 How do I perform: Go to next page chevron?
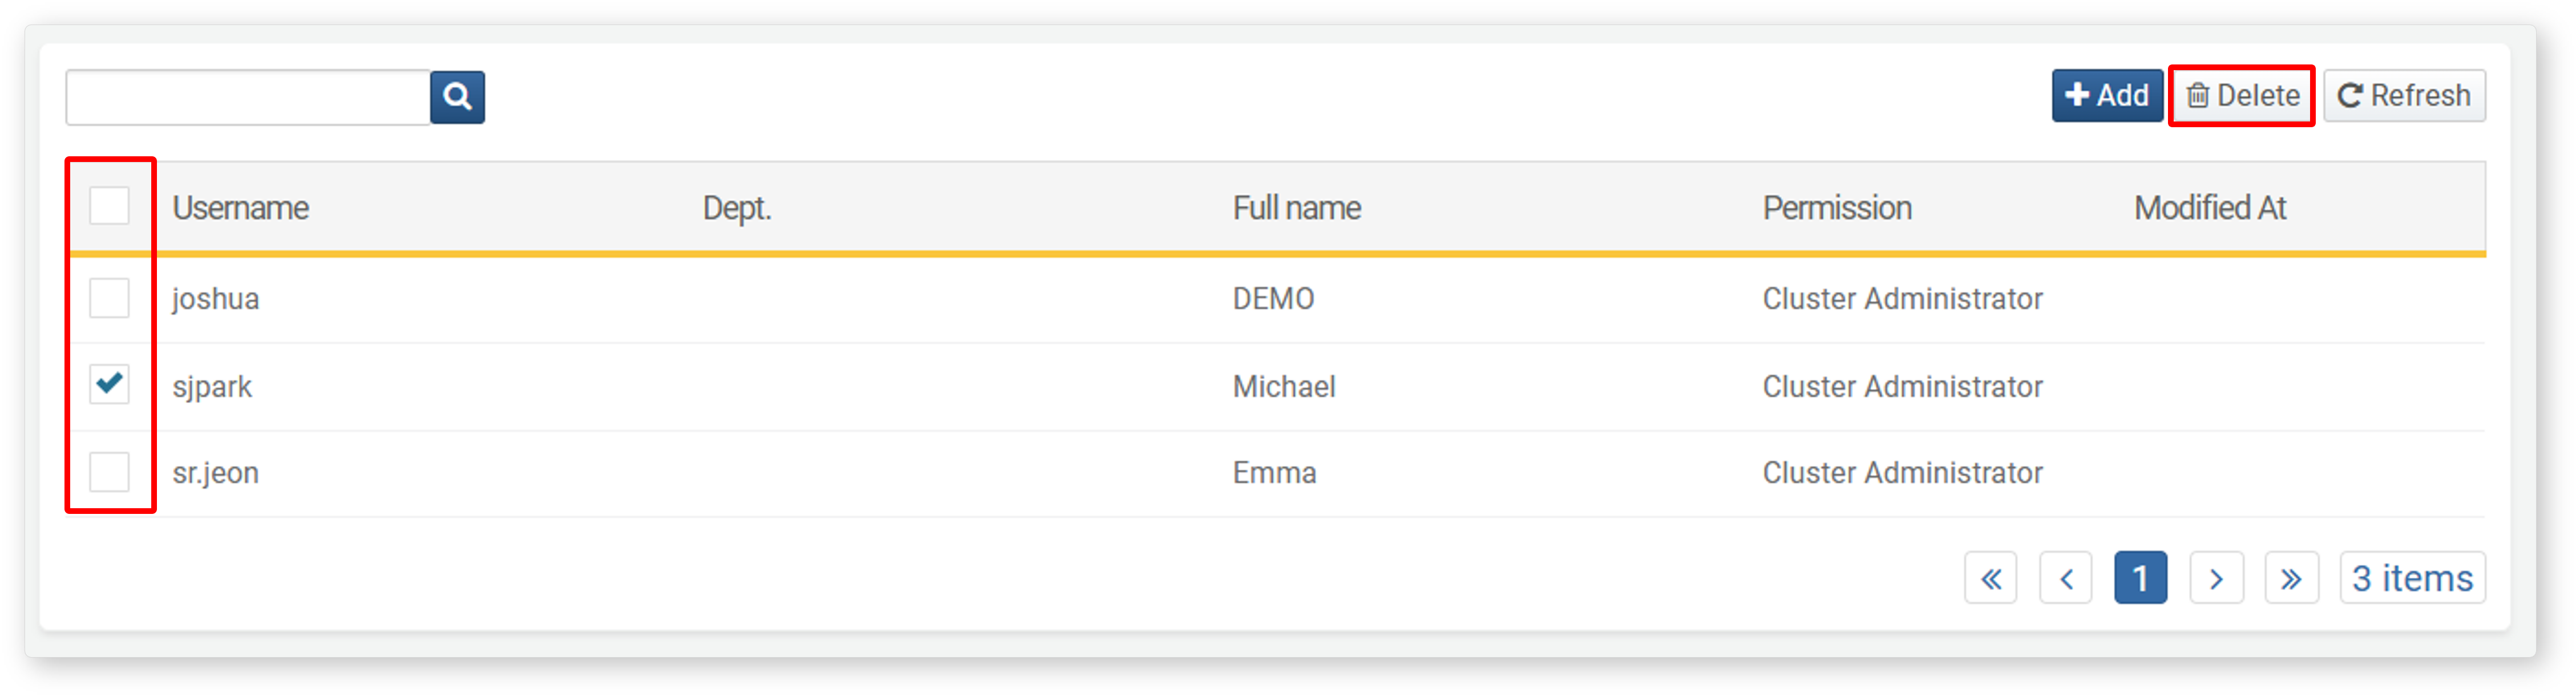pos(2216,578)
